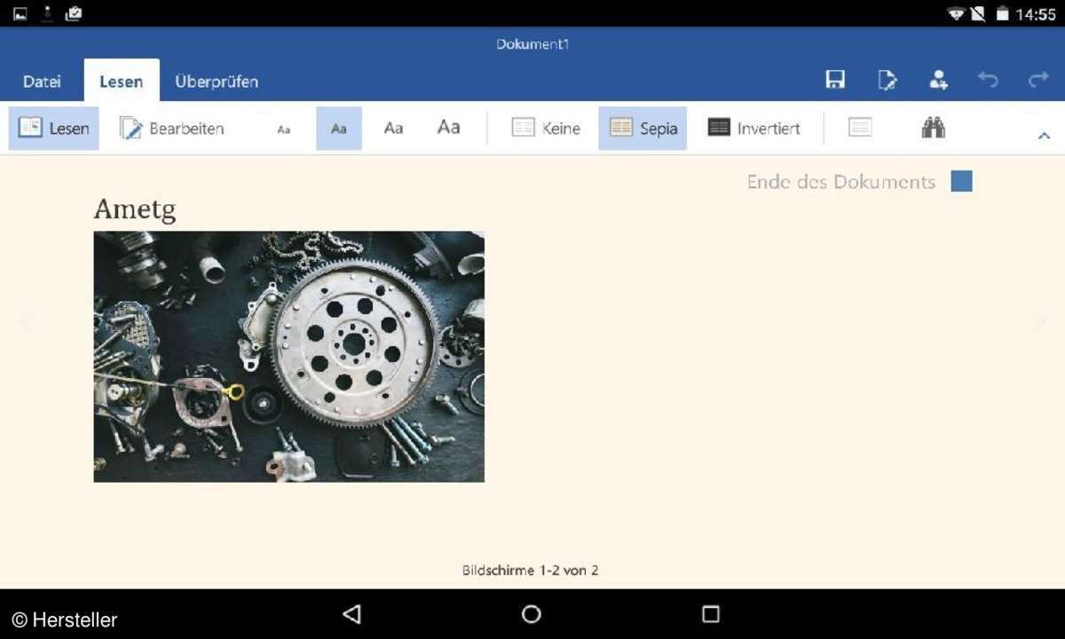Open the edit document pencil icon
The height and width of the screenshot is (639, 1065).
click(x=887, y=81)
